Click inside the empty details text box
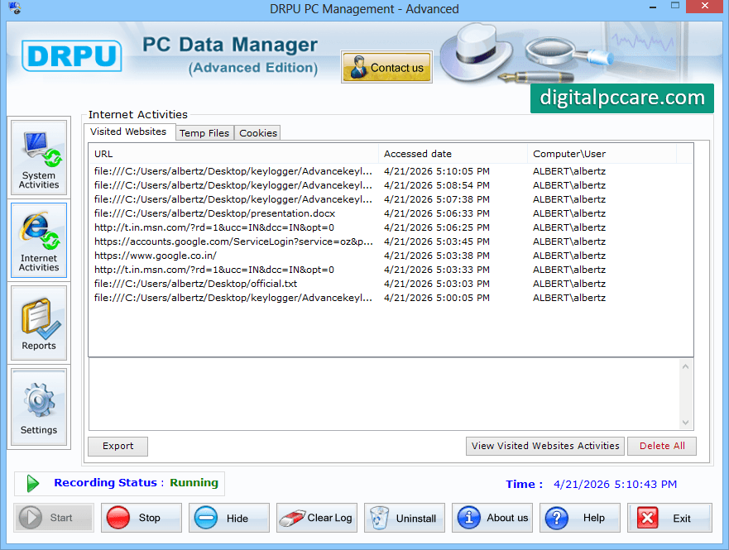Image resolution: width=729 pixels, height=550 pixels. click(x=384, y=395)
